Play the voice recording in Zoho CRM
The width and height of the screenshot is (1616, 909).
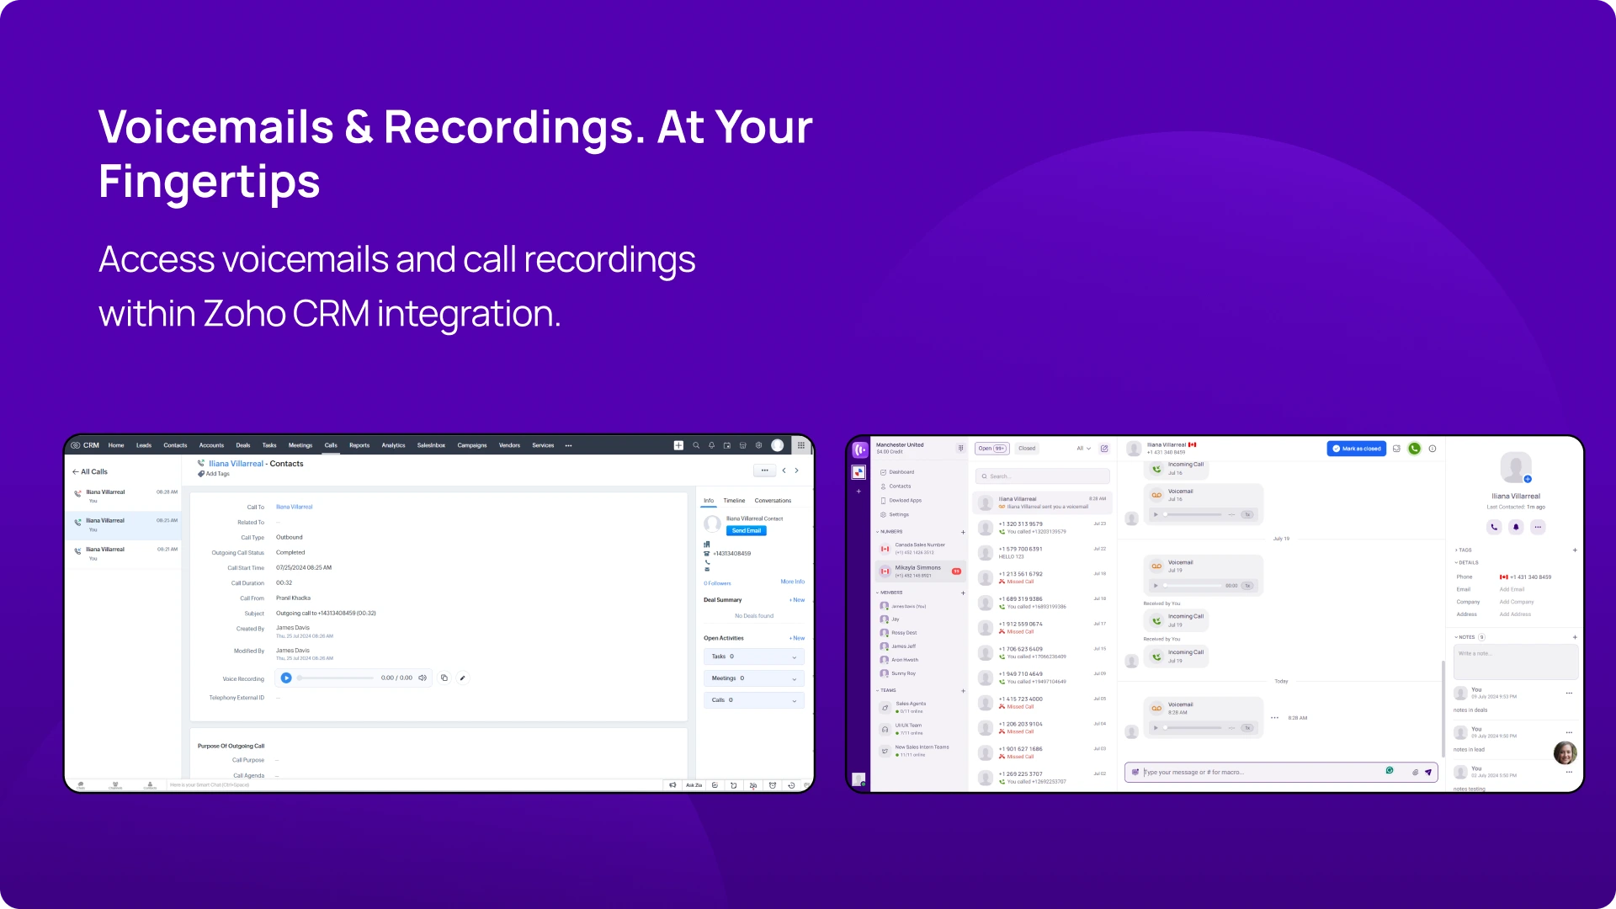click(x=286, y=678)
